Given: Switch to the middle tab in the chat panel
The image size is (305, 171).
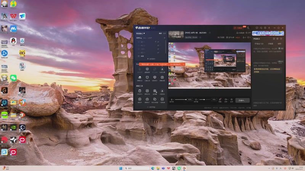Looking at the screenshot, I should coord(271,44).
